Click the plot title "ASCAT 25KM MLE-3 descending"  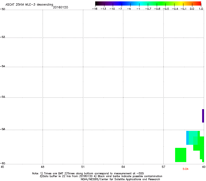[29, 5]
